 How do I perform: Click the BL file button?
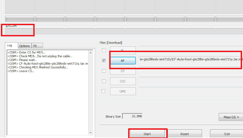point(123,50)
